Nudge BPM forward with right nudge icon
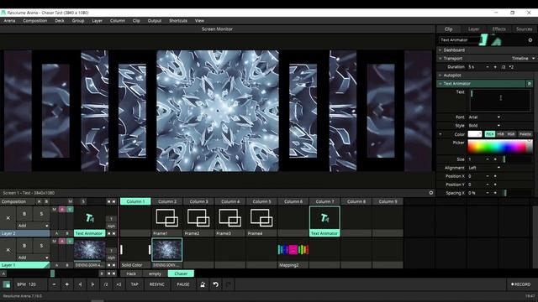 pos(92,284)
